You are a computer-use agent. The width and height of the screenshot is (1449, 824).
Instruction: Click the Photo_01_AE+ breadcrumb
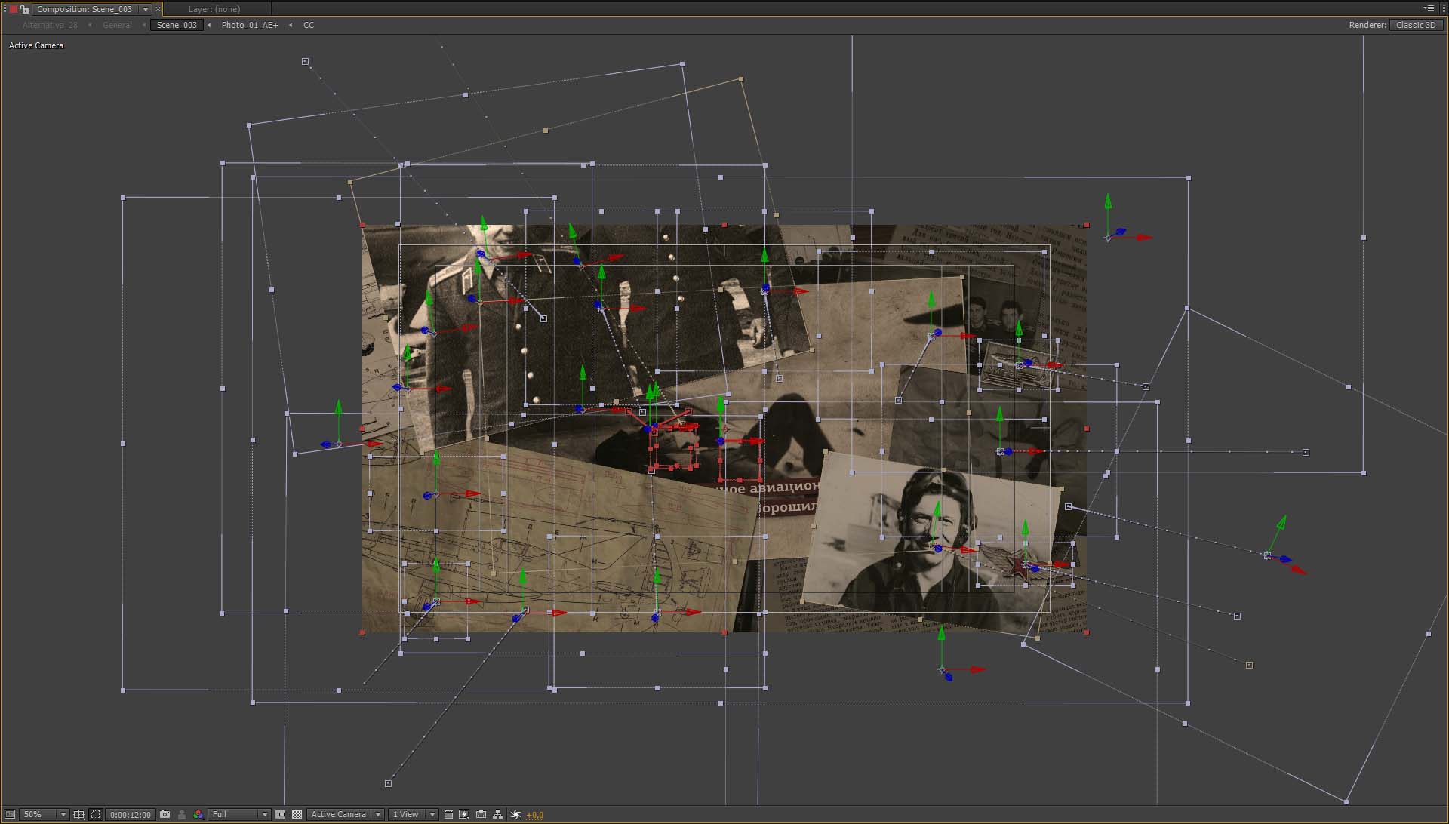click(249, 25)
